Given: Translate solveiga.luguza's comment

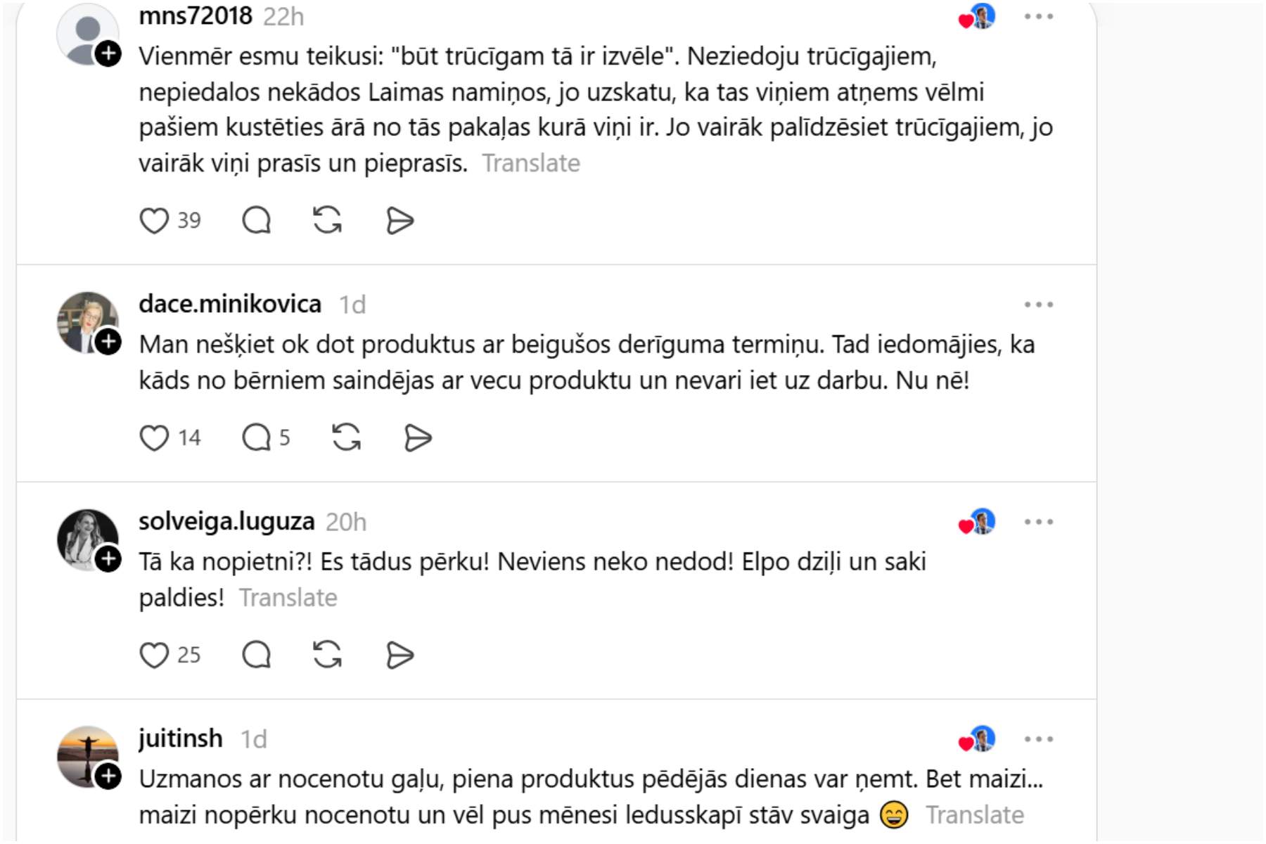Looking at the screenshot, I should 288,598.
